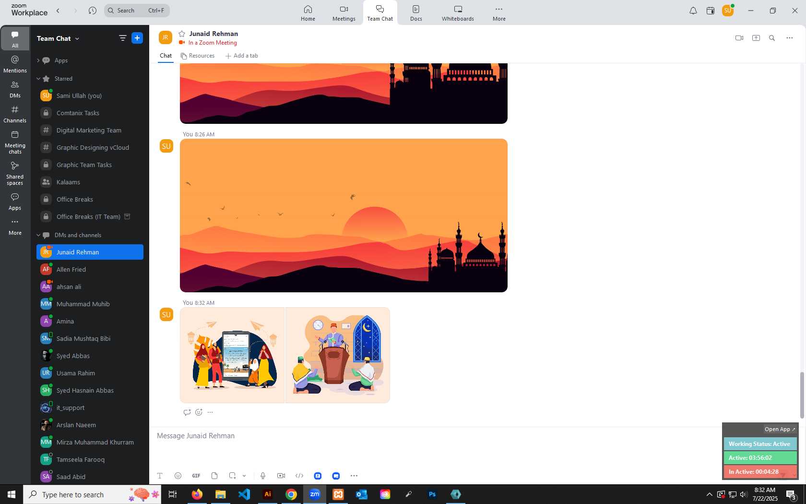The image size is (806, 504).
Task: Star the Junaid Rehman conversation
Action: pyautogui.click(x=182, y=34)
